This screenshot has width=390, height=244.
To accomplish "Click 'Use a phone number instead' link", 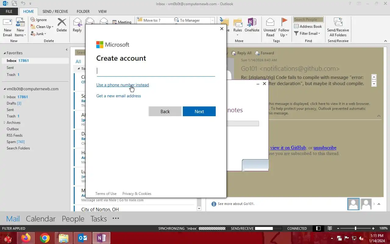I will tap(122, 85).
